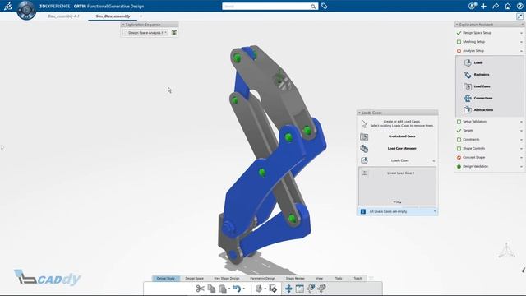The width and height of the screenshot is (526, 296).
Task: Click the window layout icon in toolbar
Action: [x=299, y=289]
